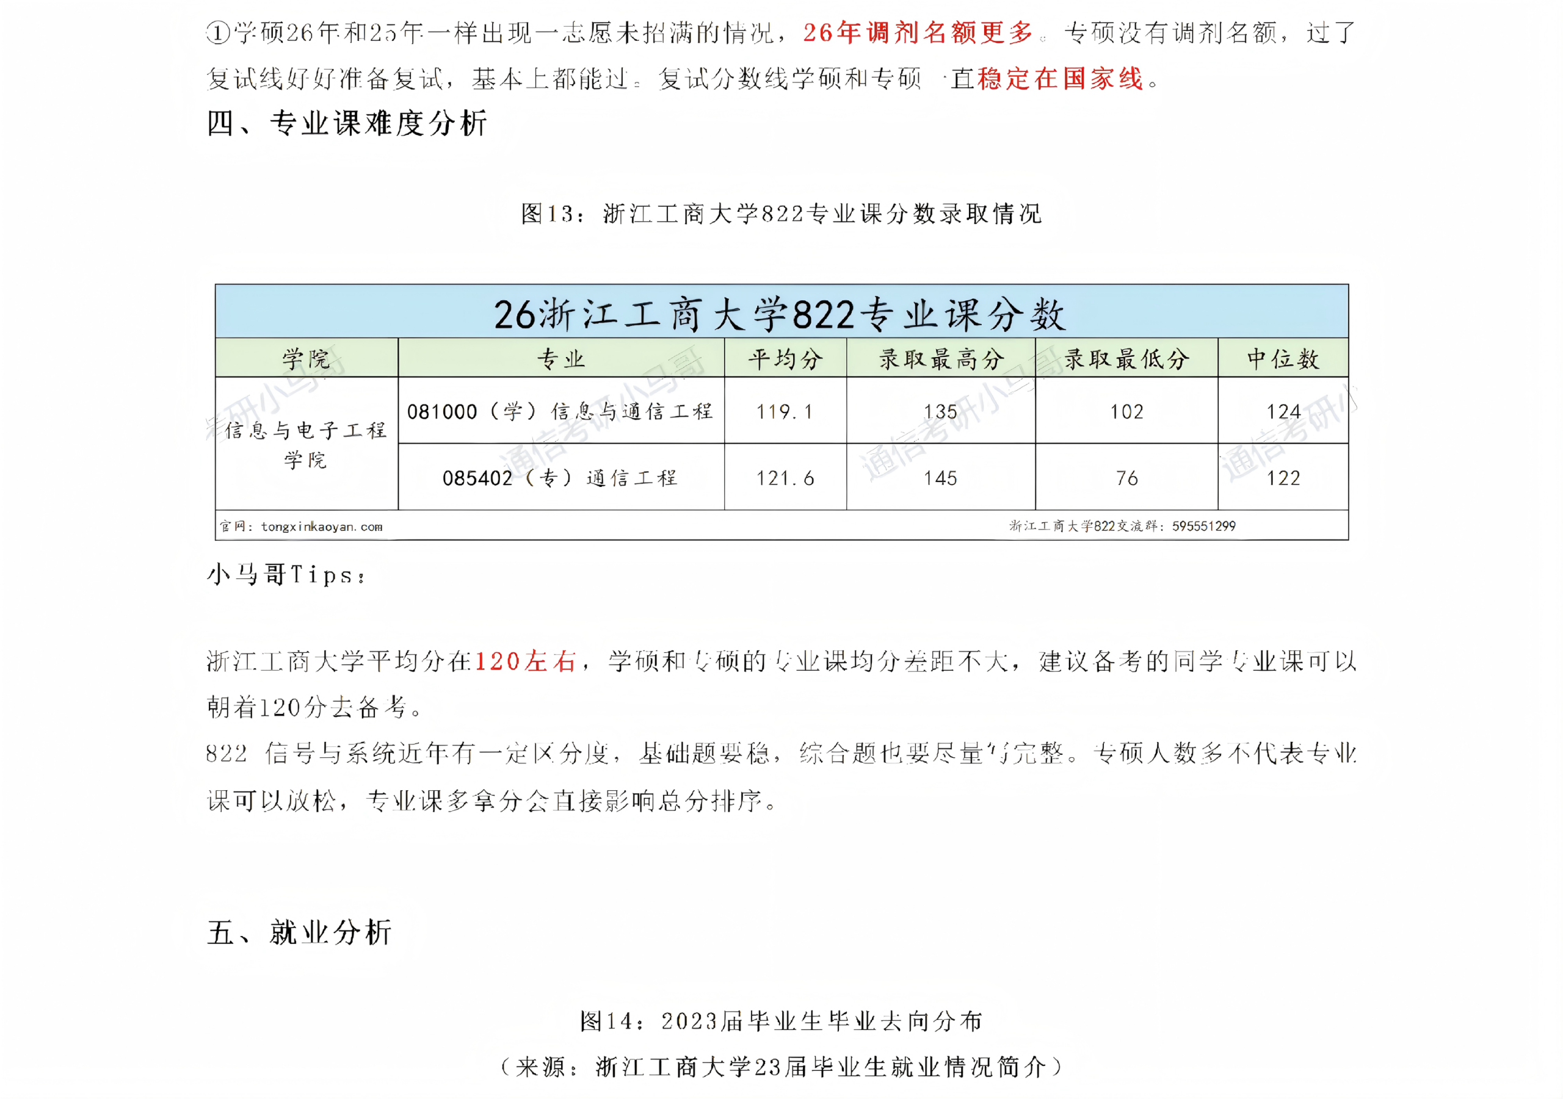The image size is (1563, 1099).
Task: Select the 中位数 column header
Action: [1283, 358]
